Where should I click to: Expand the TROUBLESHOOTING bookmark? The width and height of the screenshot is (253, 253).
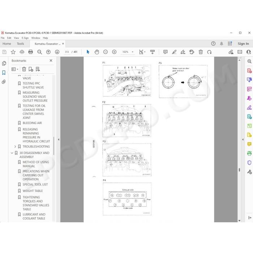click(15, 146)
